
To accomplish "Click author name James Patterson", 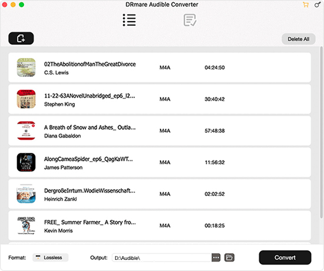I will coord(63,168).
